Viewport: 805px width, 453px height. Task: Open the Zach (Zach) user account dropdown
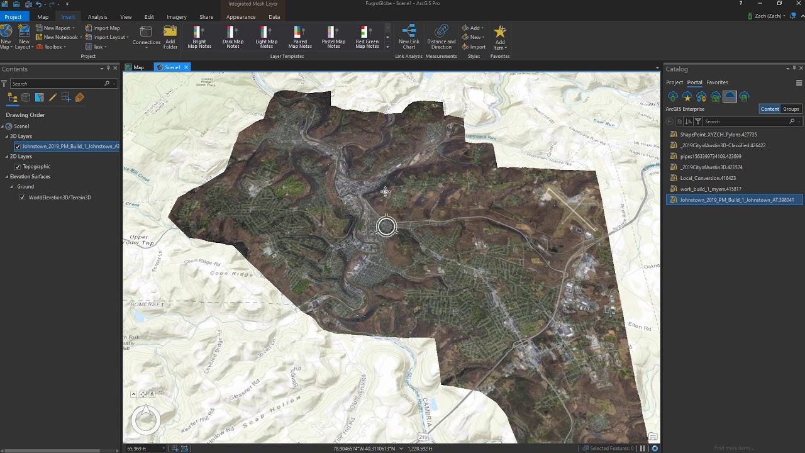coord(766,16)
